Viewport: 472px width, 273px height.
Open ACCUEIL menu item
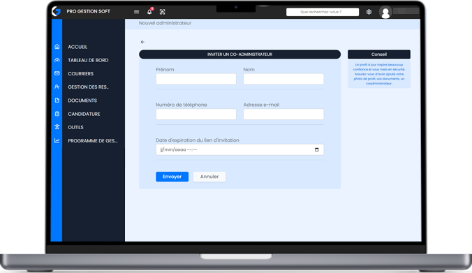78,47
